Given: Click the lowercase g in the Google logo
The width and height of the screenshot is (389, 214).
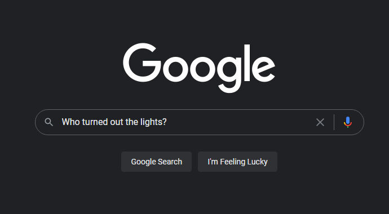Looking at the screenshot, I should (229, 74).
